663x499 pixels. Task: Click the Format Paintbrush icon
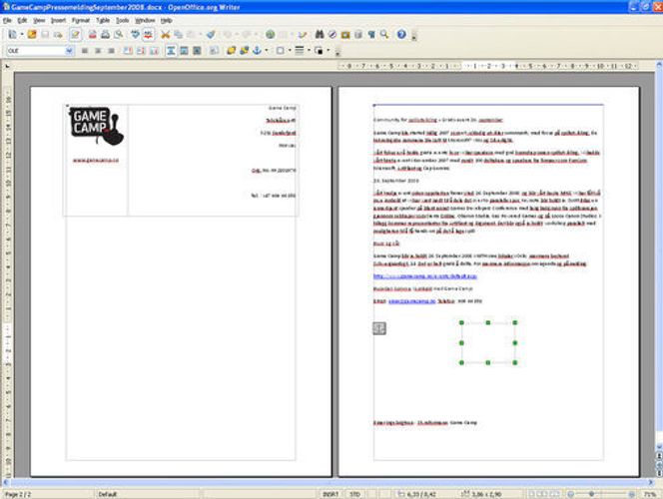click(210, 34)
